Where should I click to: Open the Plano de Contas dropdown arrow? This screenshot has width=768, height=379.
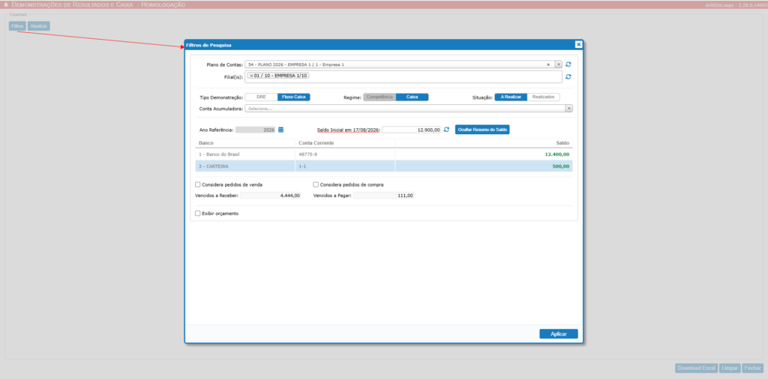tap(558, 64)
